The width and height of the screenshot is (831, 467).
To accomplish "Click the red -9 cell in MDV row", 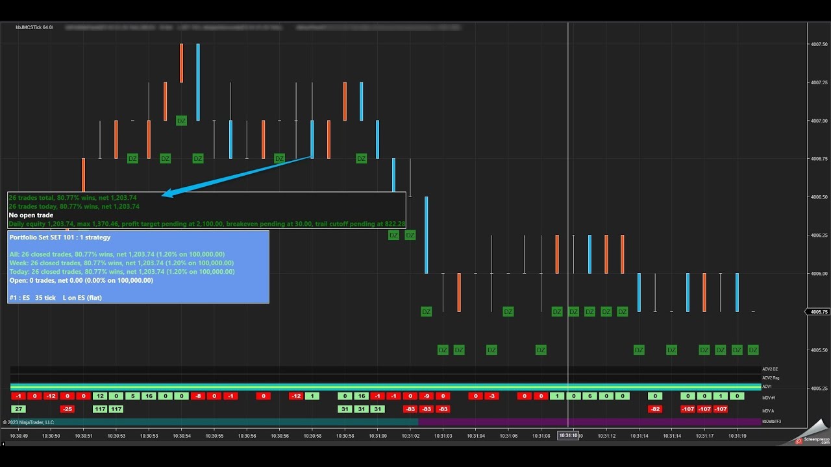I will pos(427,396).
